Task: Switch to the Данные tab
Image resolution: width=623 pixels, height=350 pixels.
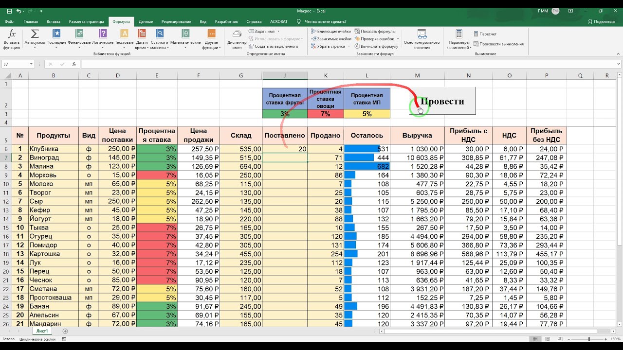Action: tap(146, 22)
